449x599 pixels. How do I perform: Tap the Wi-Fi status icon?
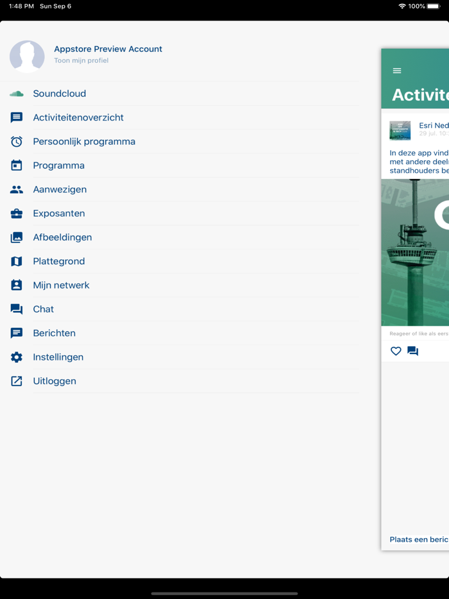pyautogui.click(x=402, y=6)
